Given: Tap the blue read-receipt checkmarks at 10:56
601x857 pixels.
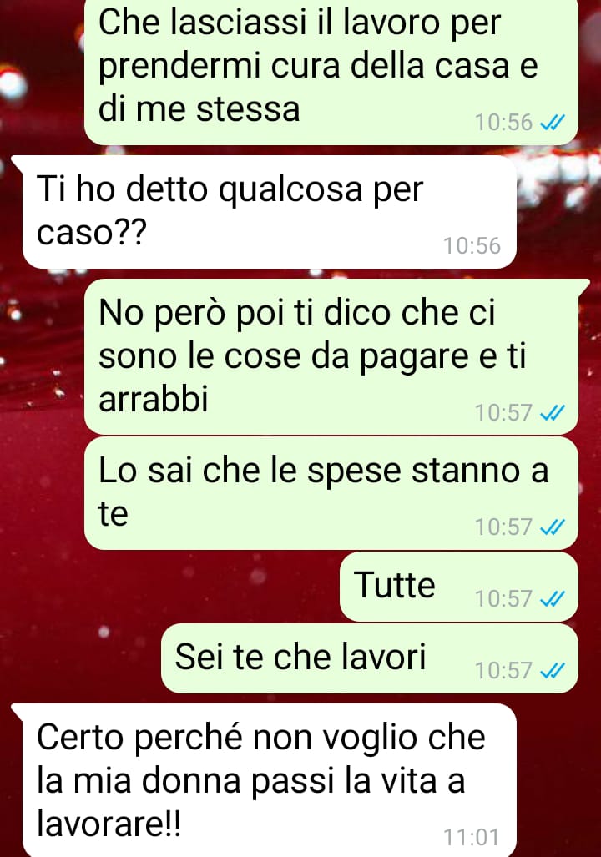Looking at the screenshot, I should coord(553,124).
